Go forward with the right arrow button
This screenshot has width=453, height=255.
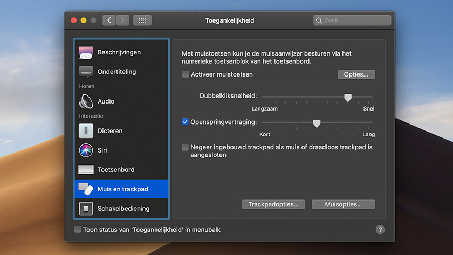[122, 20]
